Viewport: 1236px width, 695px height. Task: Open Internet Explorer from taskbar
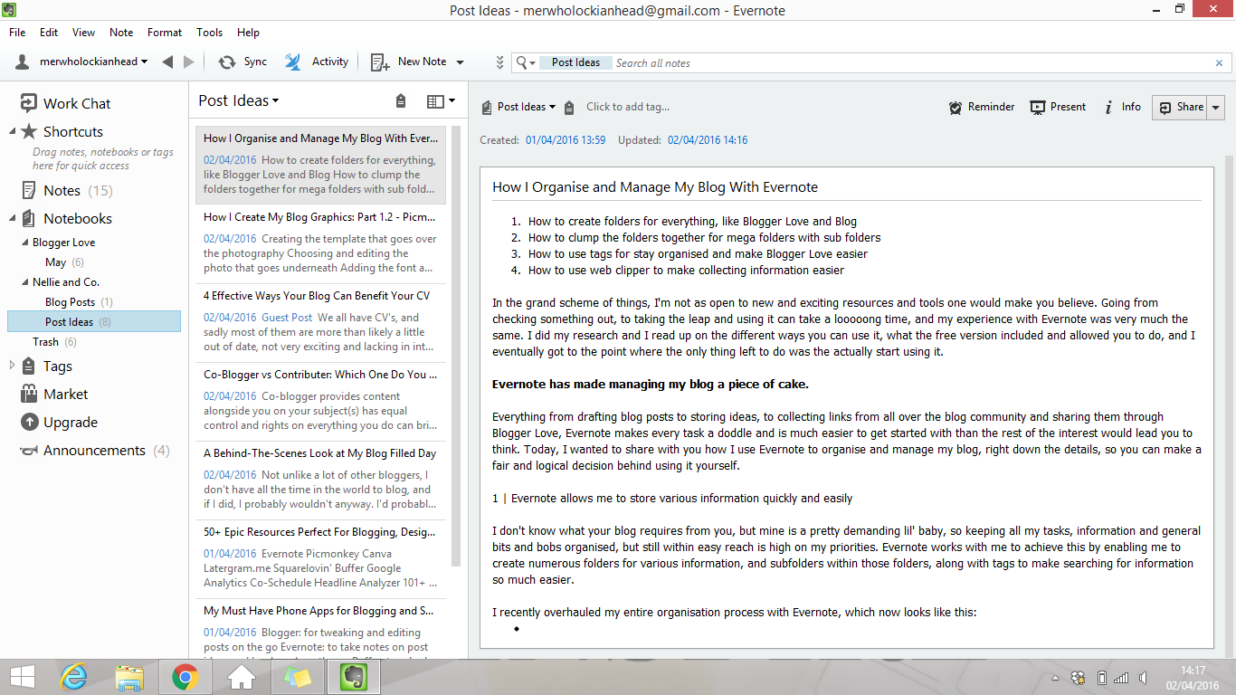(73, 676)
